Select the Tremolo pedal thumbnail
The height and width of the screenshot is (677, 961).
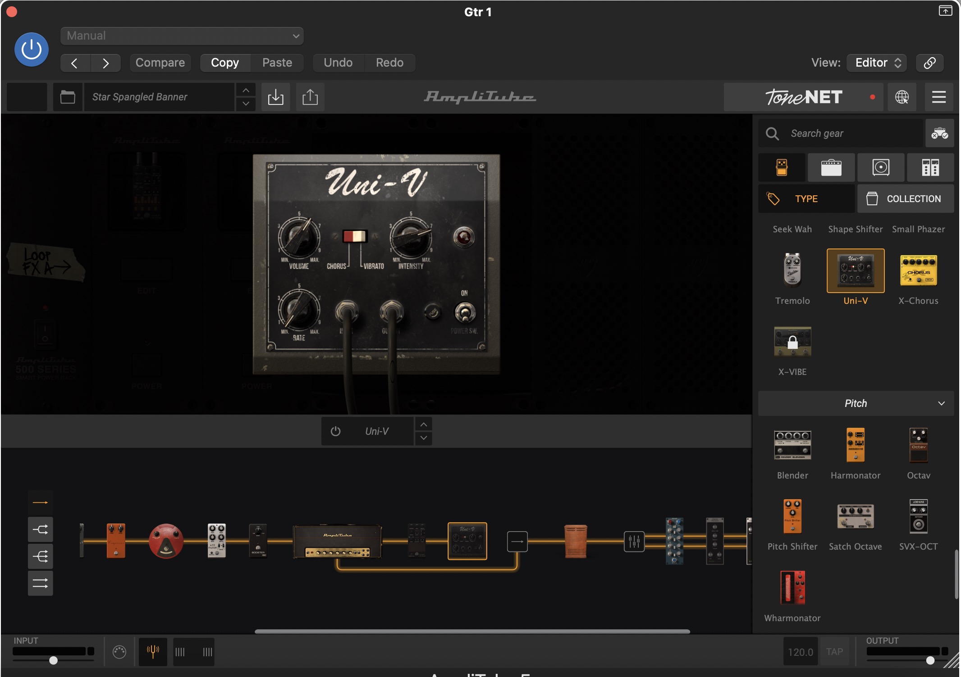pyautogui.click(x=792, y=270)
